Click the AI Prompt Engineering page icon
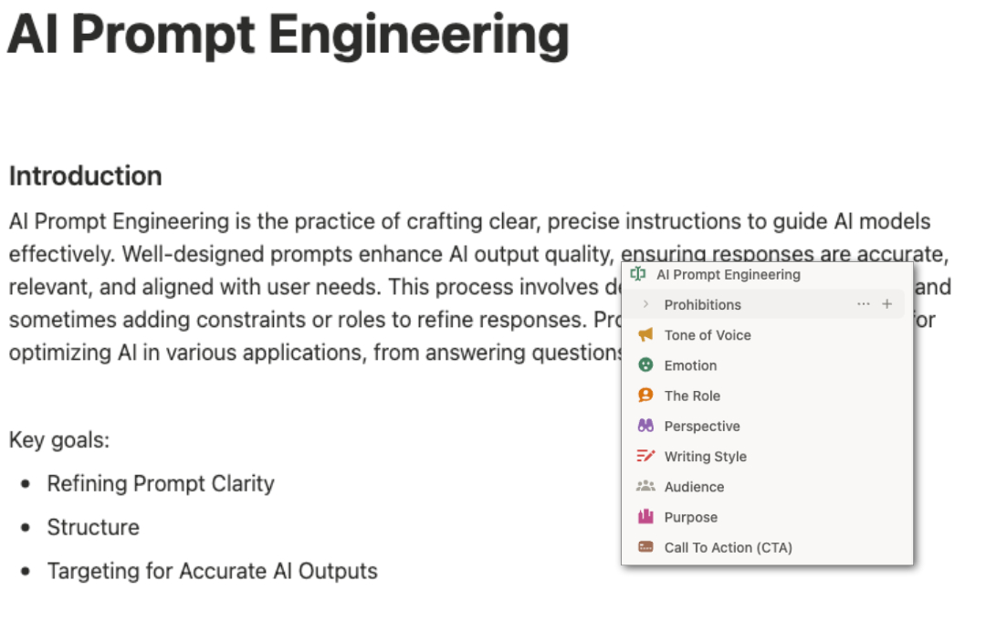Screen dimensions: 986x623 tap(638, 274)
